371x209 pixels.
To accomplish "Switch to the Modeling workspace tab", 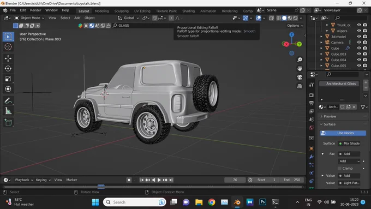I will 101,11.
